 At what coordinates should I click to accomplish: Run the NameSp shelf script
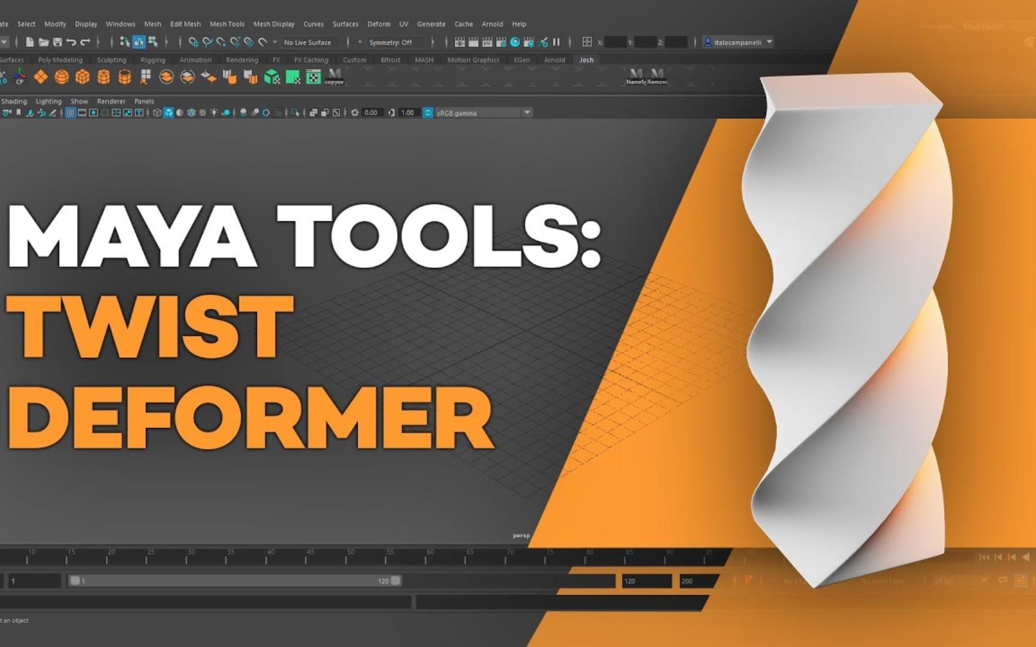(x=636, y=77)
